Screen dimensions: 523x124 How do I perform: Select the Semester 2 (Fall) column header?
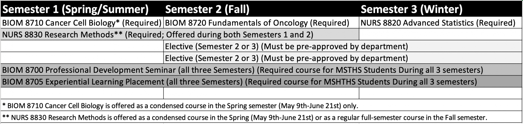[x=207, y=10]
